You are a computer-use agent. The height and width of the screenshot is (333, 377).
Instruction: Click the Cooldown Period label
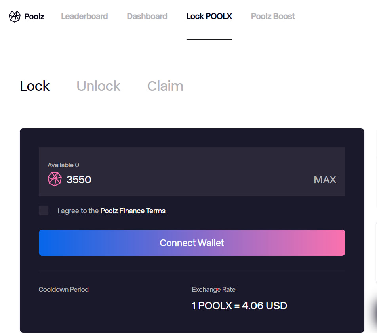64,289
